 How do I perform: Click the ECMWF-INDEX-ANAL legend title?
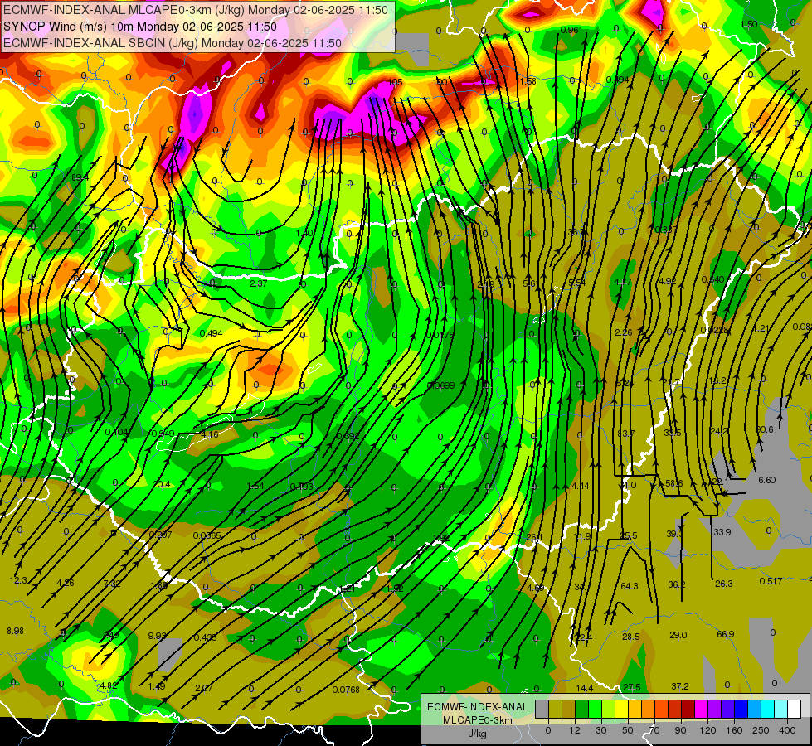click(x=478, y=707)
